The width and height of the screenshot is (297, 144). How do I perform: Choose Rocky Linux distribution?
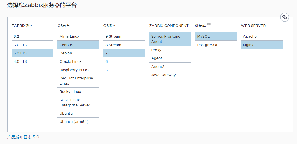coord(78,91)
